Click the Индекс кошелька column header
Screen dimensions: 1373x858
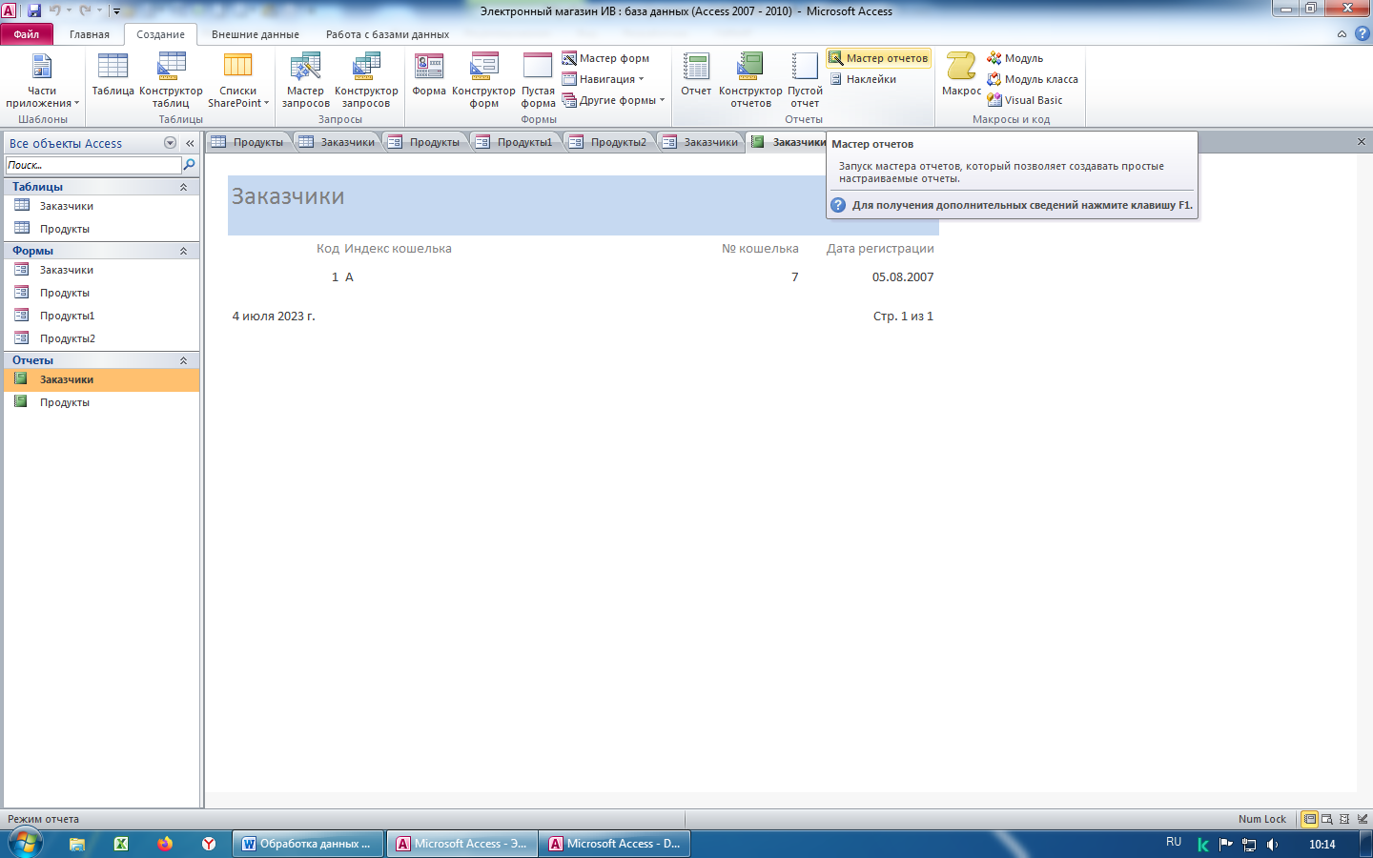coord(398,249)
